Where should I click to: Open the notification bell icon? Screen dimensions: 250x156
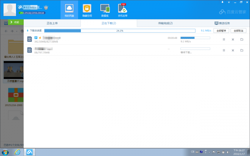point(223,2)
